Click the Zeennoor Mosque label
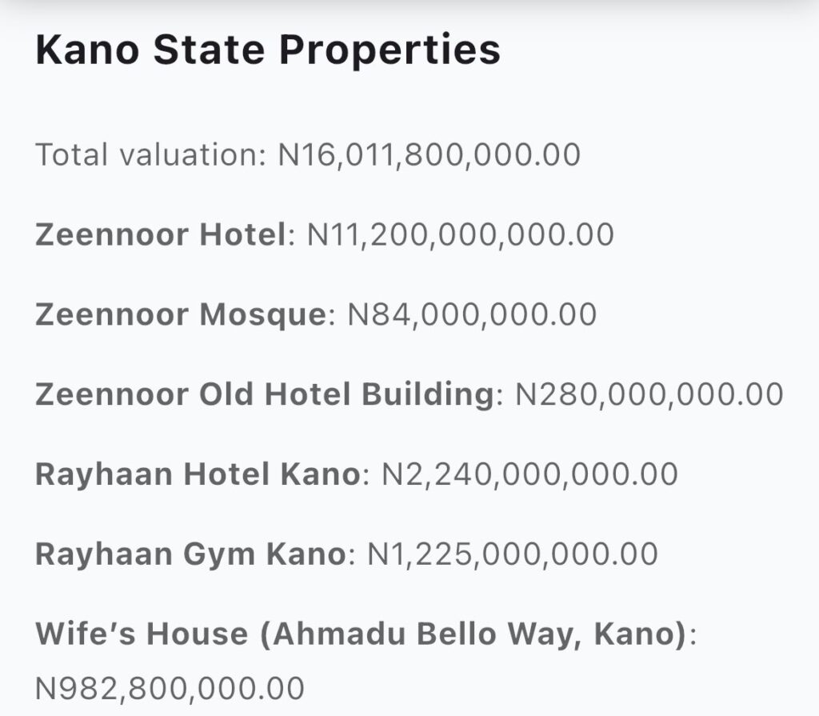 (x=180, y=314)
